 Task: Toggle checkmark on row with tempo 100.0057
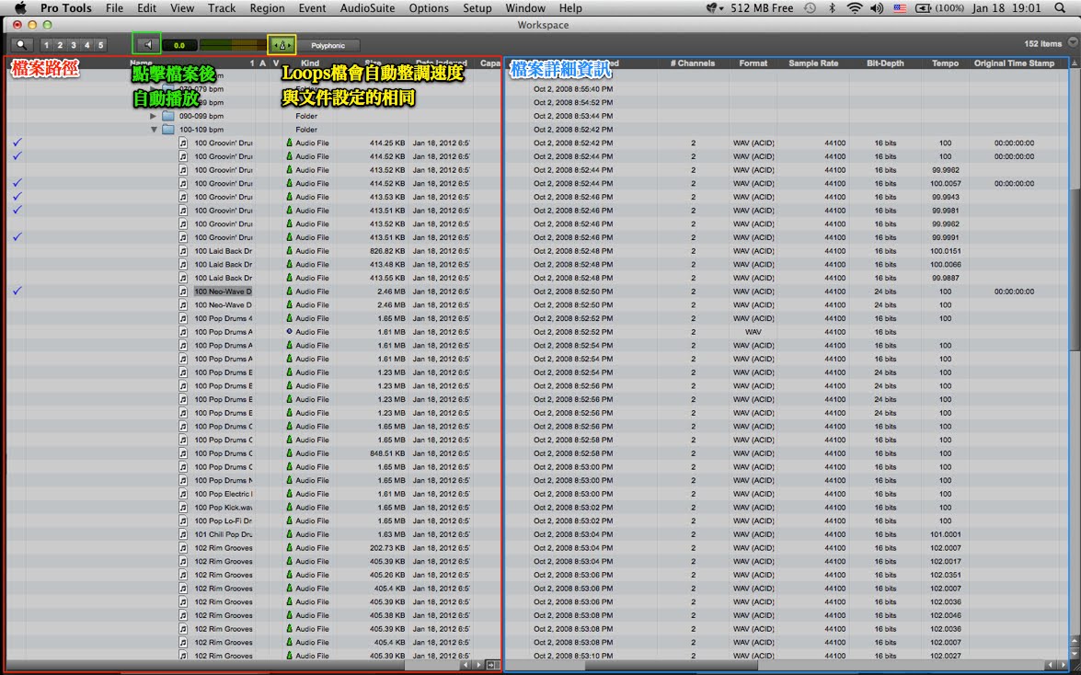pyautogui.click(x=17, y=183)
